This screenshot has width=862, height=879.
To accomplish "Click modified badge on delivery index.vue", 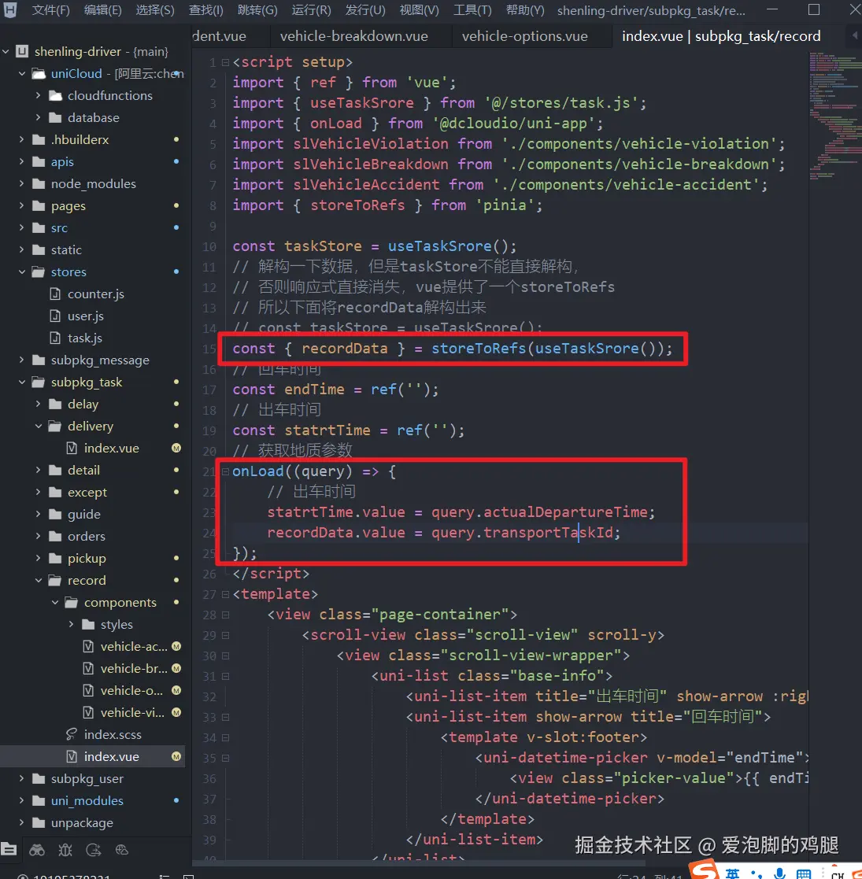I will [176, 448].
